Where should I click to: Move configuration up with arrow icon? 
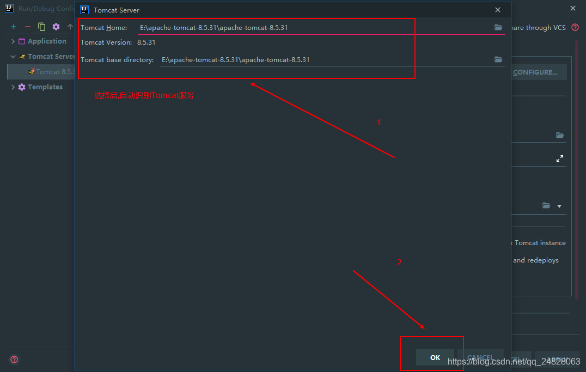point(70,27)
